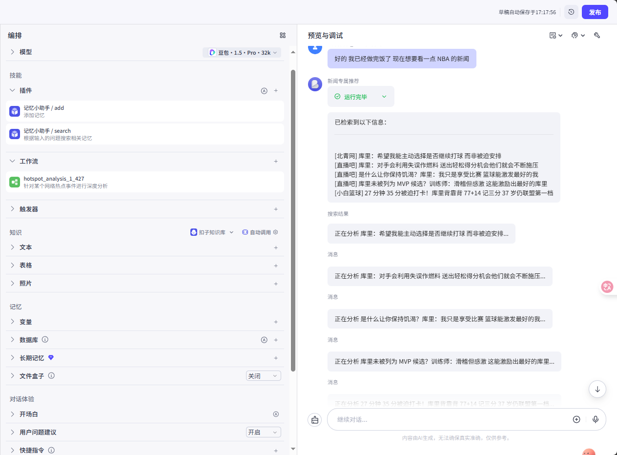This screenshot has width=617, height=455.
Task: Open the 记忆小助手 / add plugin row
Action: coord(145,111)
